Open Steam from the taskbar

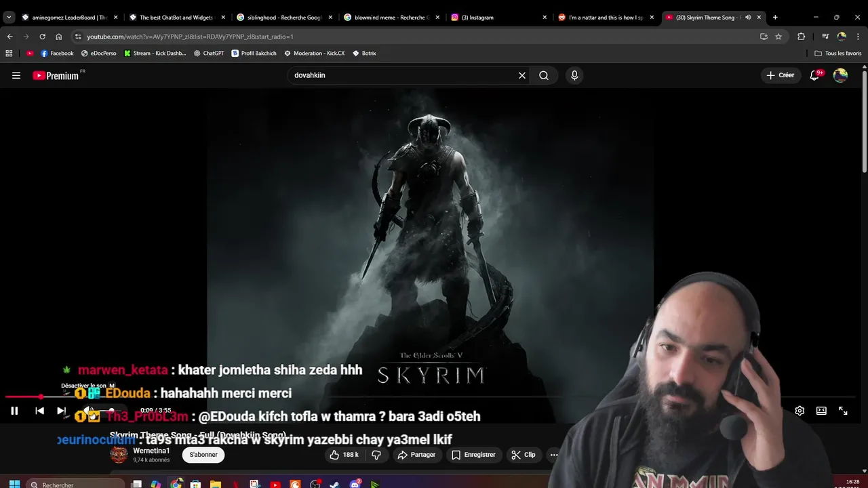coord(334,485)
